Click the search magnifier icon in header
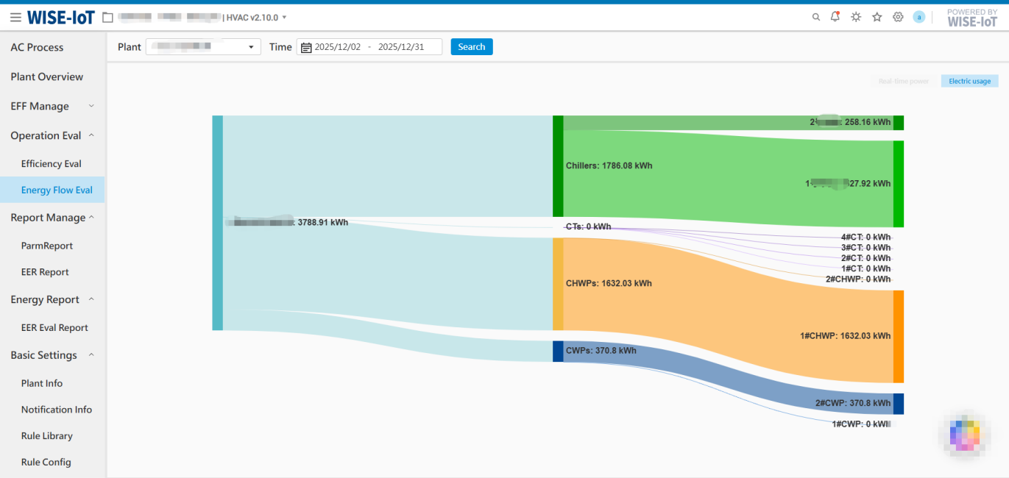 (x=816, y=17)
